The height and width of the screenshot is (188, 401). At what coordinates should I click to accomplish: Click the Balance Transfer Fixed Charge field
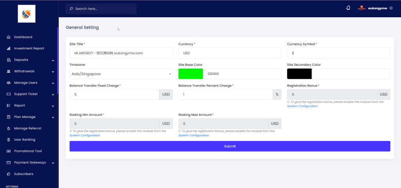tap(114, 94)
